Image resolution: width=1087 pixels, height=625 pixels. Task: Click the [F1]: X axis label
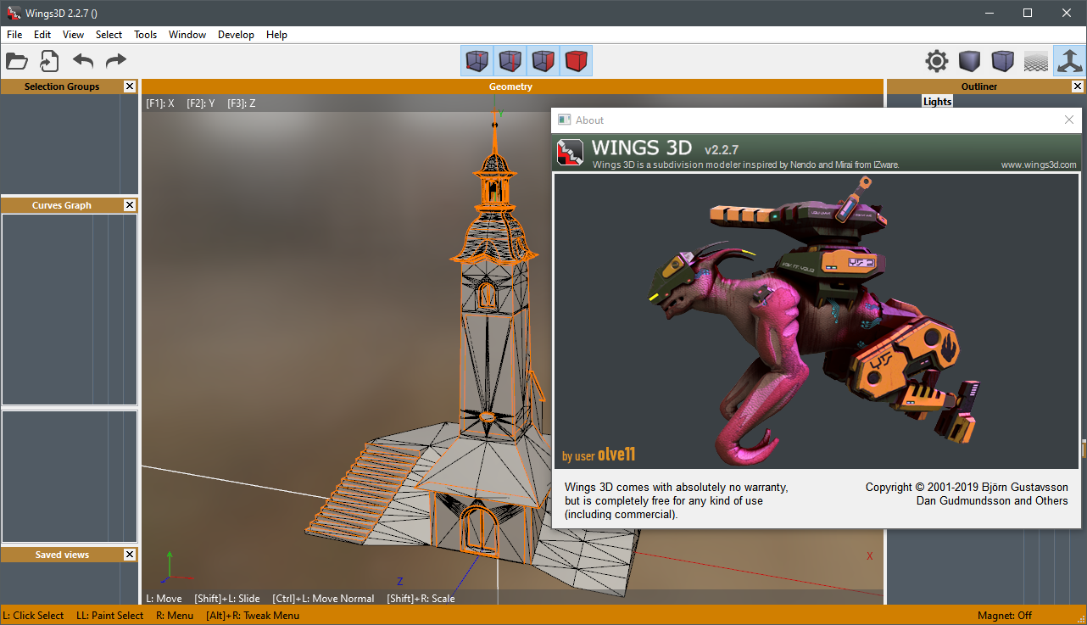click(160, 103)
